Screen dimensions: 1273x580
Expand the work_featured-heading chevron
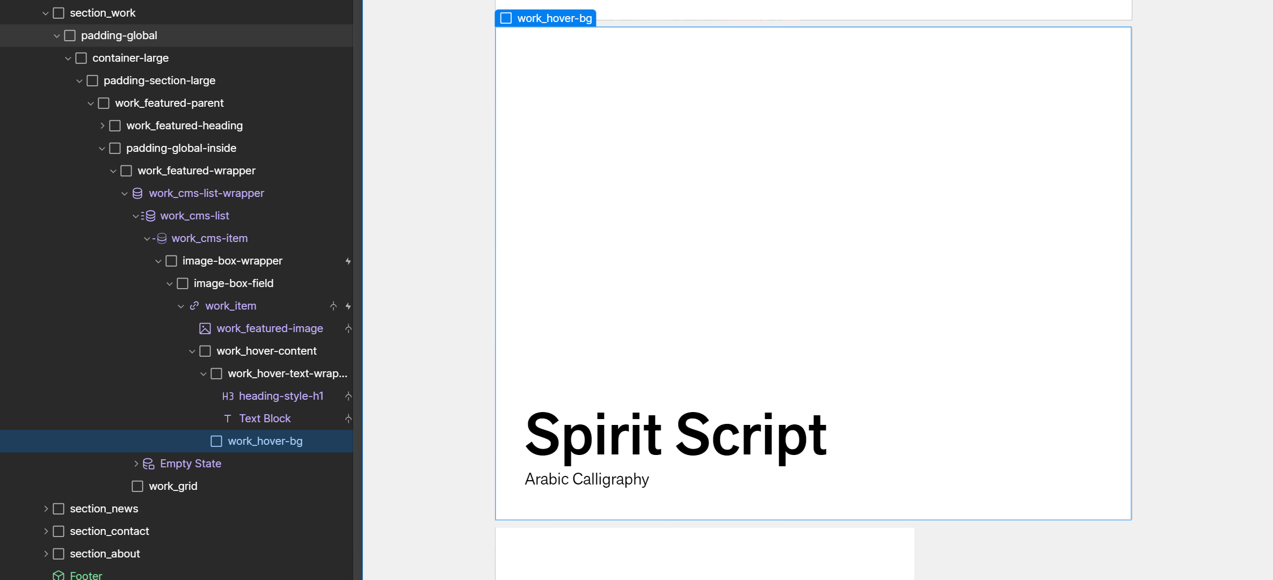point(102,126)
